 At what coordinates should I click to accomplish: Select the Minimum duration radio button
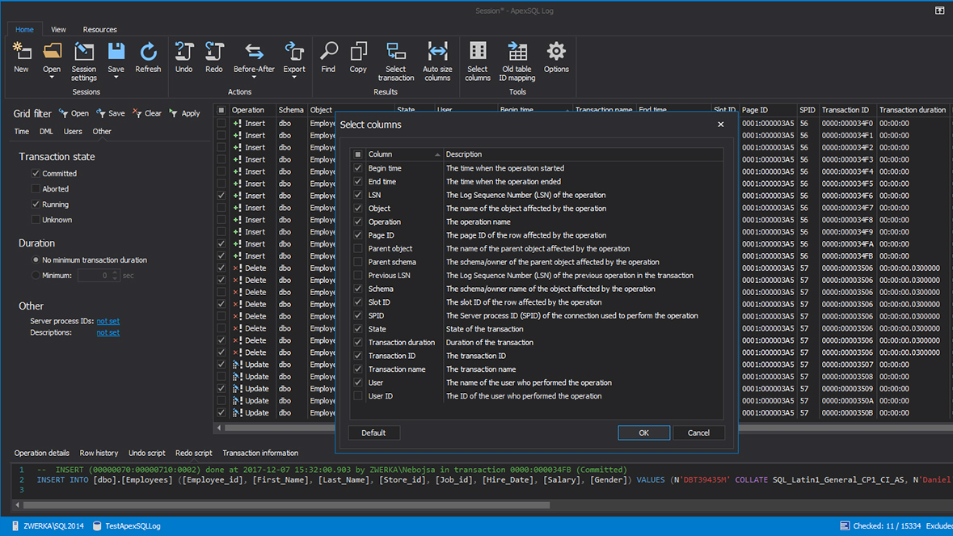(36, 276)
